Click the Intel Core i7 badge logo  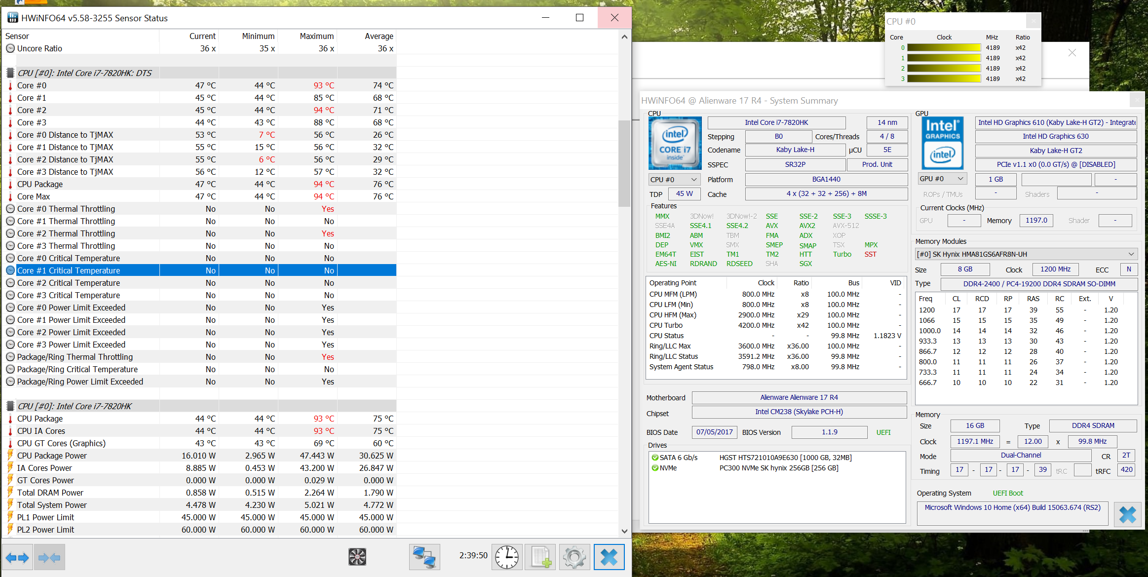(675, 143)
